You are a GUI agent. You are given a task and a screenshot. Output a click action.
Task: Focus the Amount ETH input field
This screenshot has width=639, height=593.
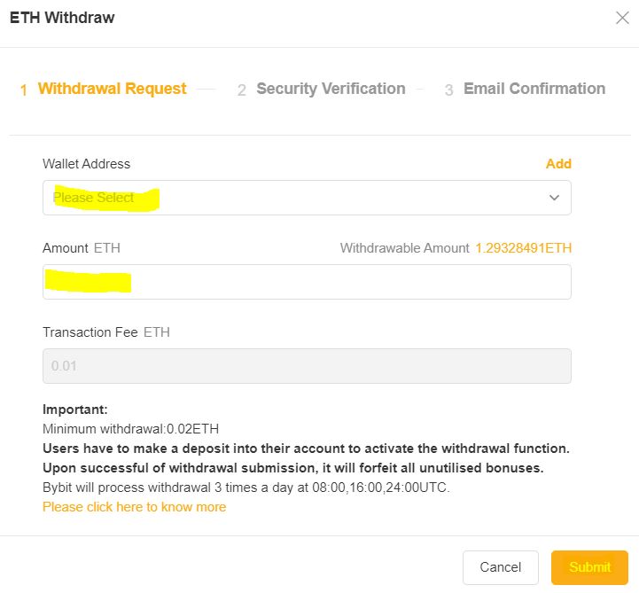(307, 282)
